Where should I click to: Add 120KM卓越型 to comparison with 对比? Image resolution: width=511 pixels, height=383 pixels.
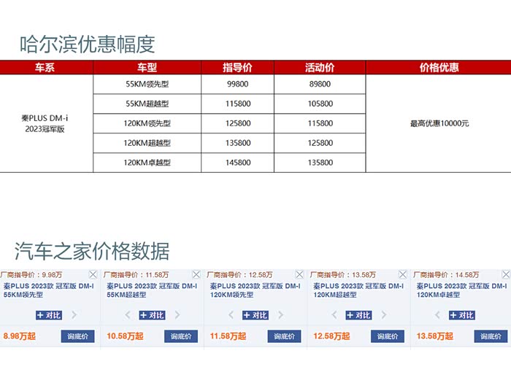coord(462,315)
